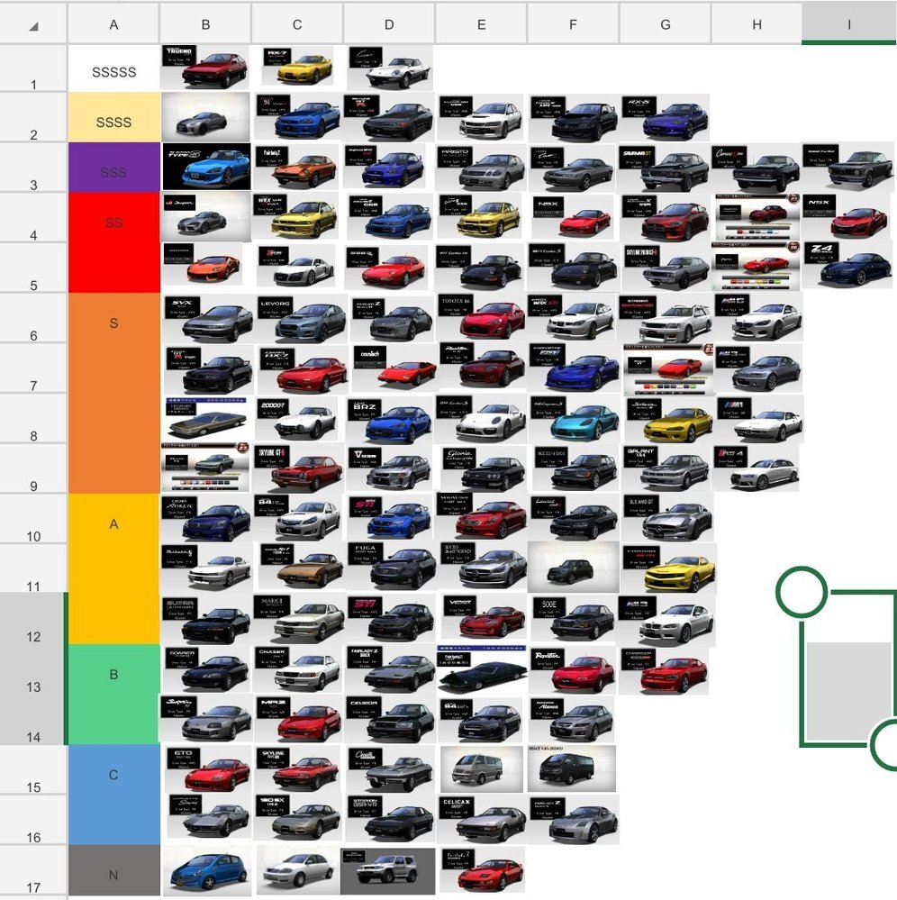
Task: Select the yellow RX-7 image in row 1
Action: (297, 66)
